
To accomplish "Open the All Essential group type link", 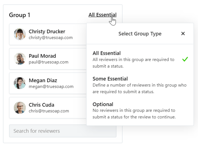I will point(102,15).
